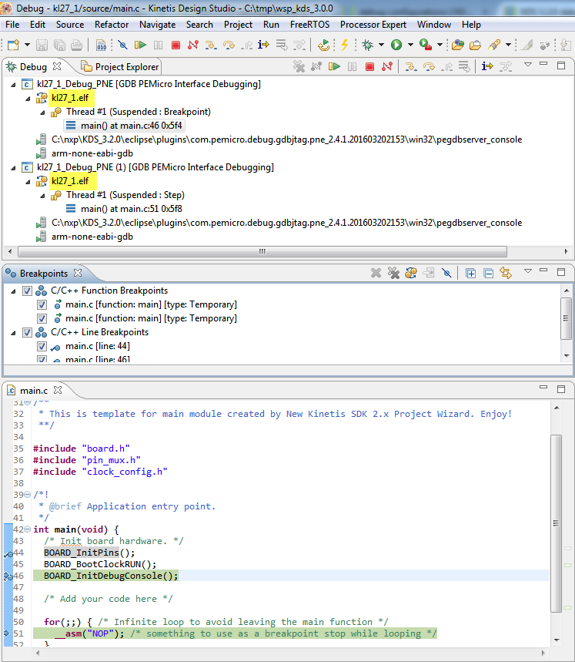Click the lightning bolt flash icon
575x662 pixels.
[344, 45]
